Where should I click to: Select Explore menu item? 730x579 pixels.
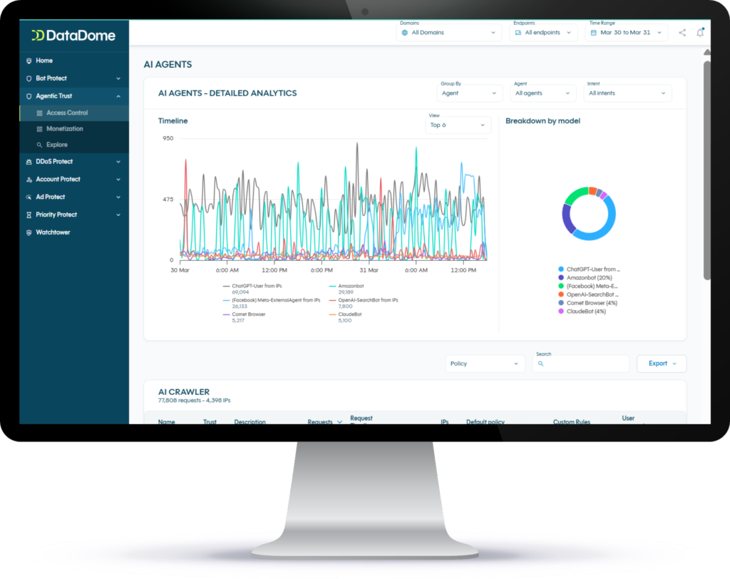(x=74, y=145)
